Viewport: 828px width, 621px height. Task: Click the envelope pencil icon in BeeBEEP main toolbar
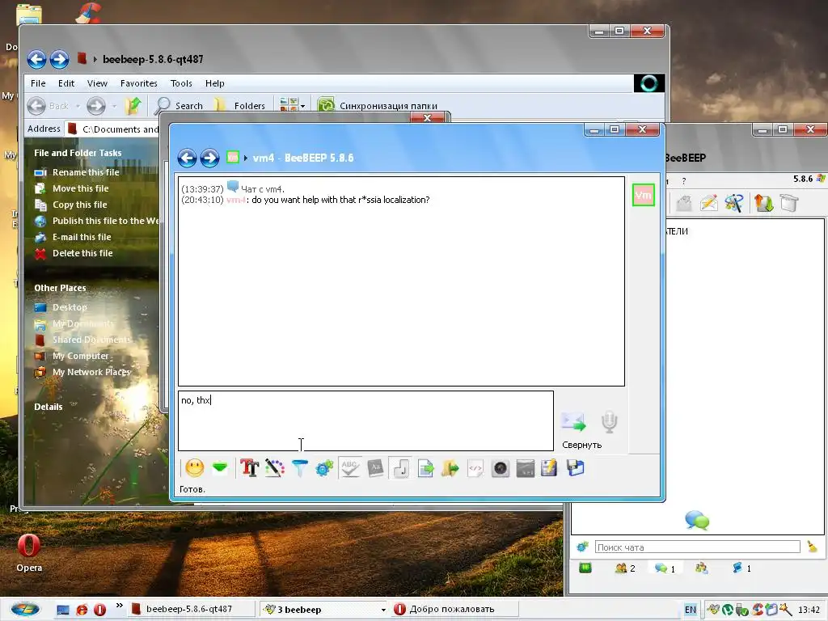[708, 203]
